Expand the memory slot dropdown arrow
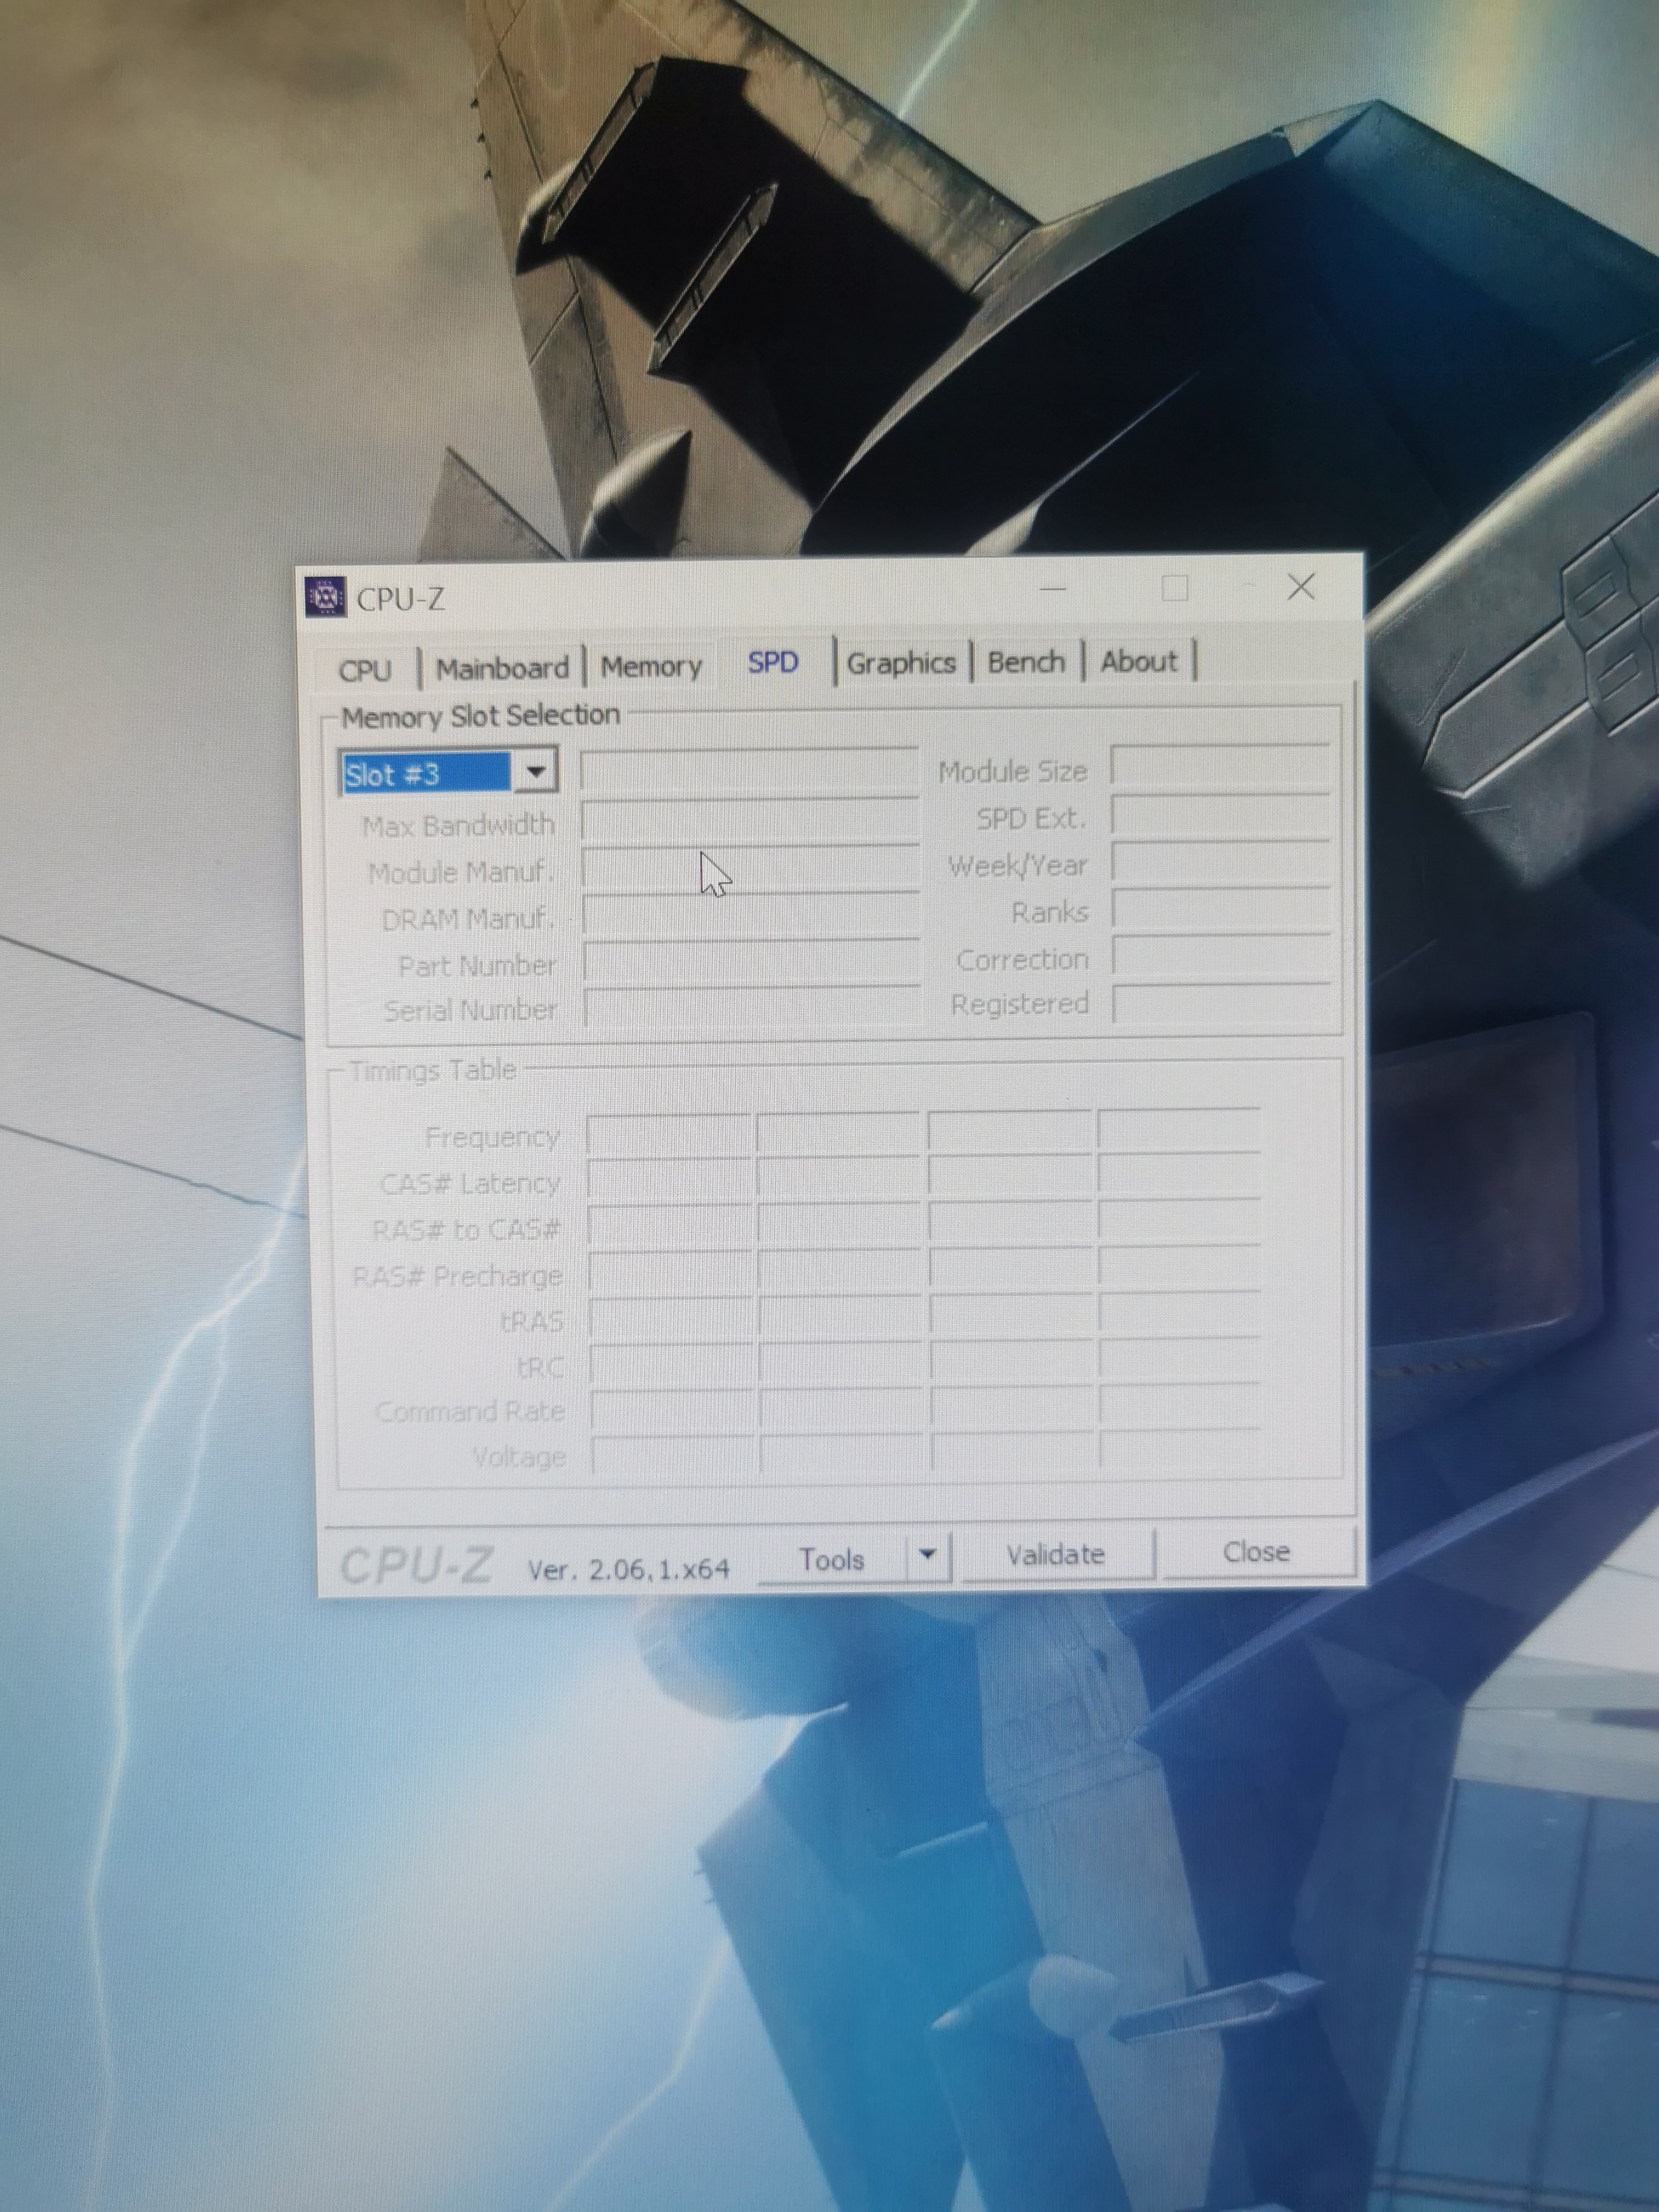The height and width of the screenshot is (2212, 1659). pyautogui.click(x=535, y=772)
